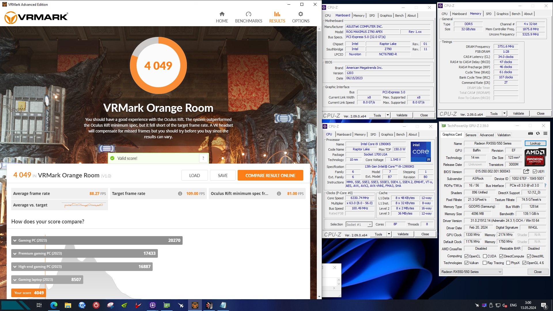Toggle the Ray Tracing checkbox
The image size is (553, 311).
484,263
